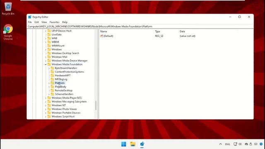This screenshot has height=149, width=265.
Task: Select the (Default) value entry
Action: pyautogui.click(x=108, y=36)
